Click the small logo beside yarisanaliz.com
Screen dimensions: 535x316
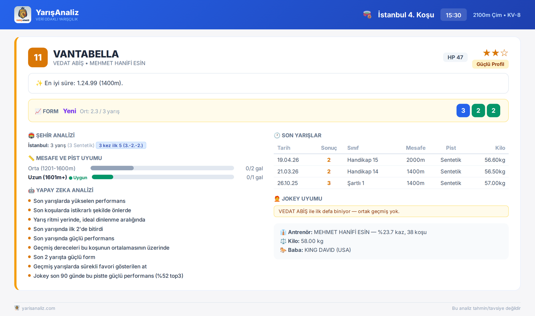click(17, 308)
